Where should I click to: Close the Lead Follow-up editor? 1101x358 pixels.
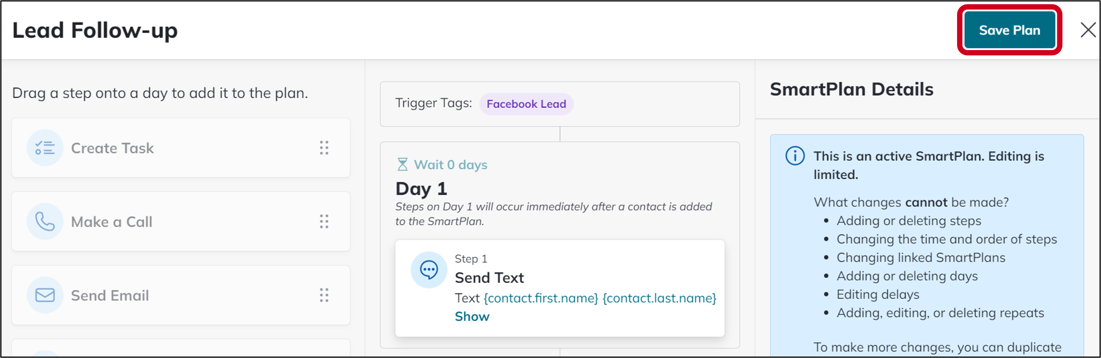click(1088, 30)
